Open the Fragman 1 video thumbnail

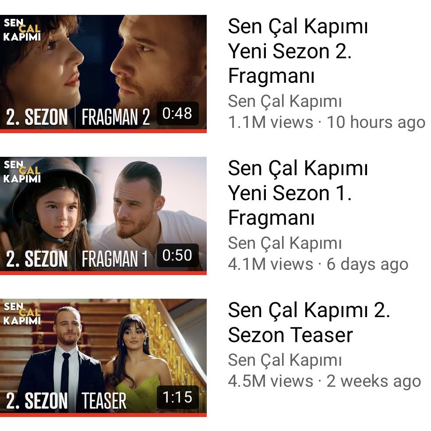(x=103, y=216)
